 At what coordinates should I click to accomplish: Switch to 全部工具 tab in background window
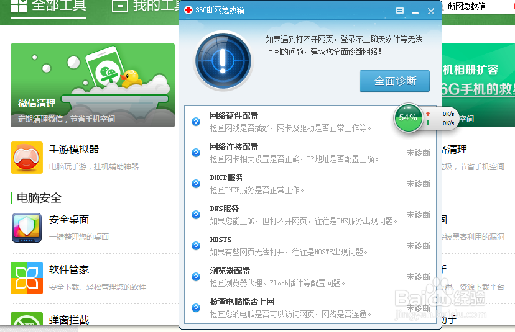[x=49, y=6]
